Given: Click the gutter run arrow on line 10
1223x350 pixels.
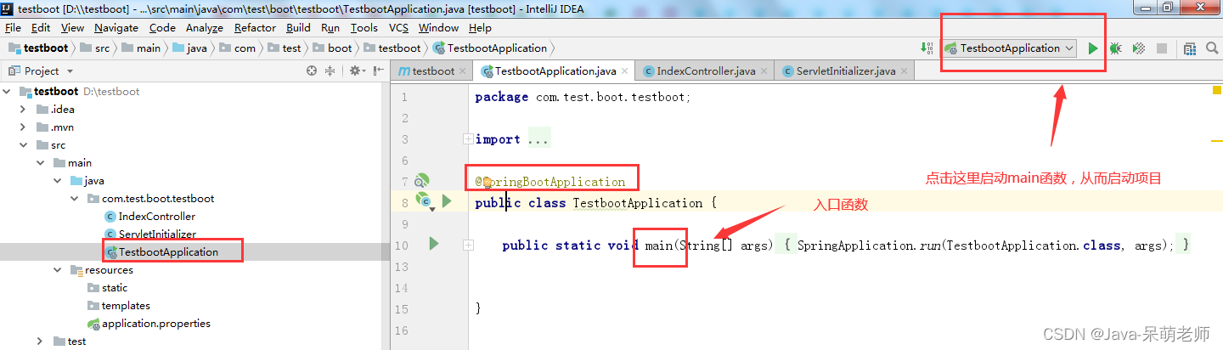Looking at the screenshot, I should click(x=434, y=244).
